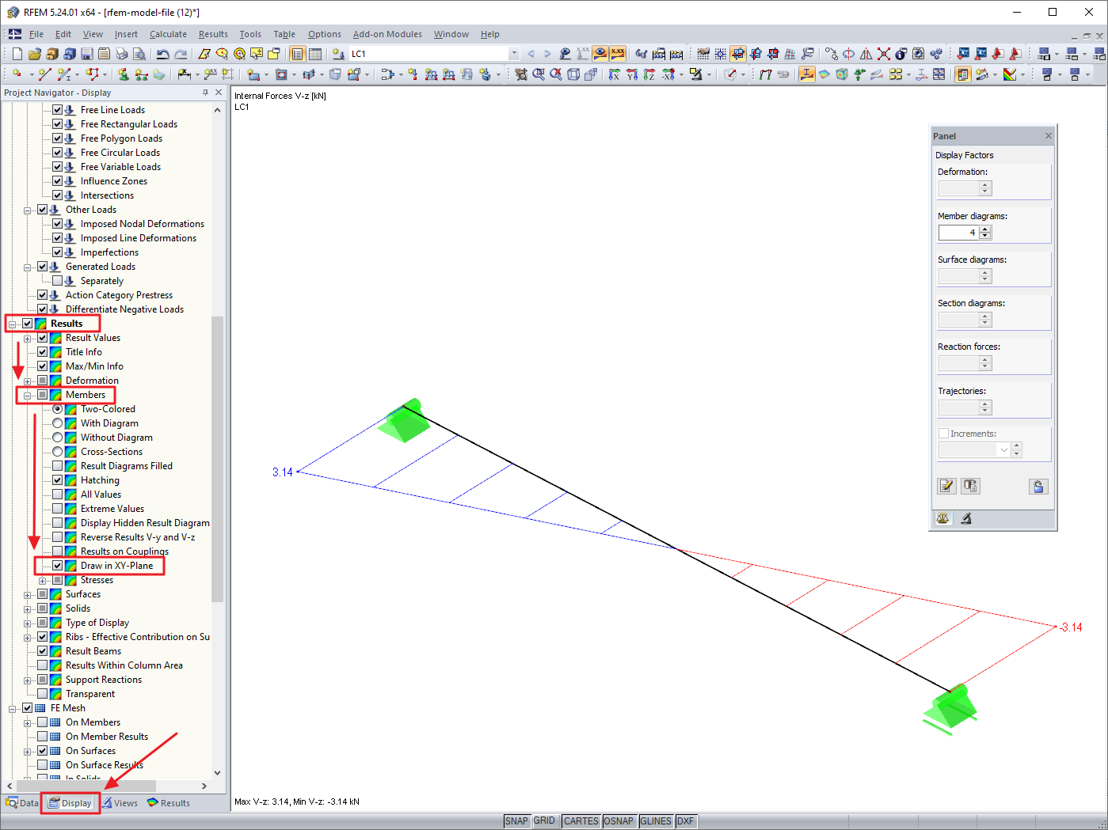Uncheck the Hatching checkbox
1108x830 pixels.
57,480
